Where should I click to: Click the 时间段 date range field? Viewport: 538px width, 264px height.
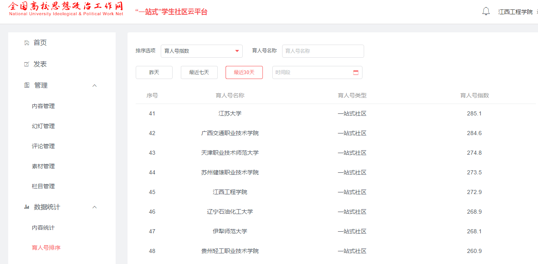pyautogui.click(x=312, y=72)
